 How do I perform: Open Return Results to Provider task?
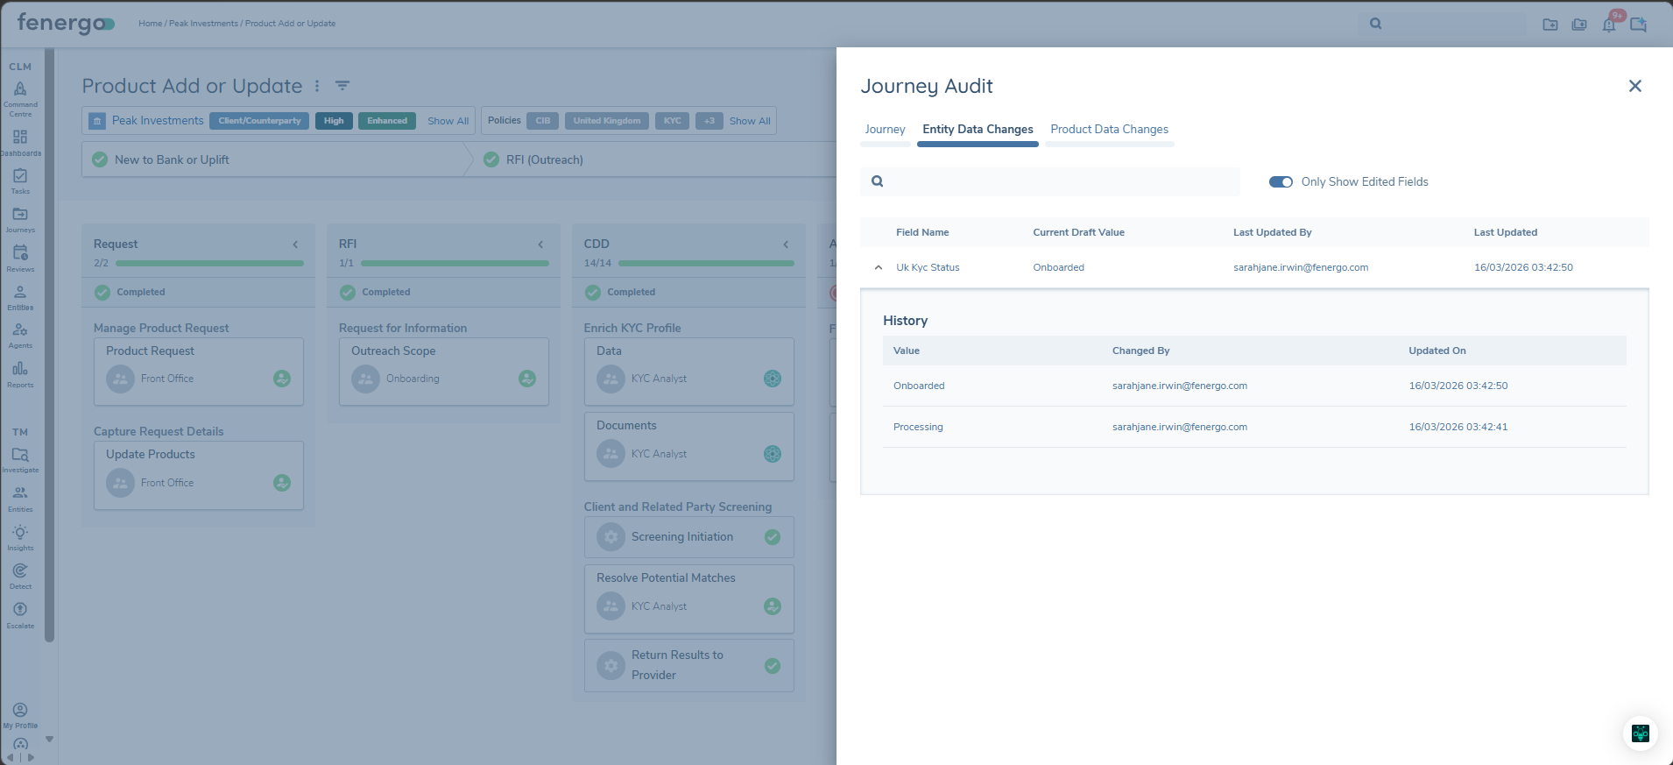click(x=689, y=665)
